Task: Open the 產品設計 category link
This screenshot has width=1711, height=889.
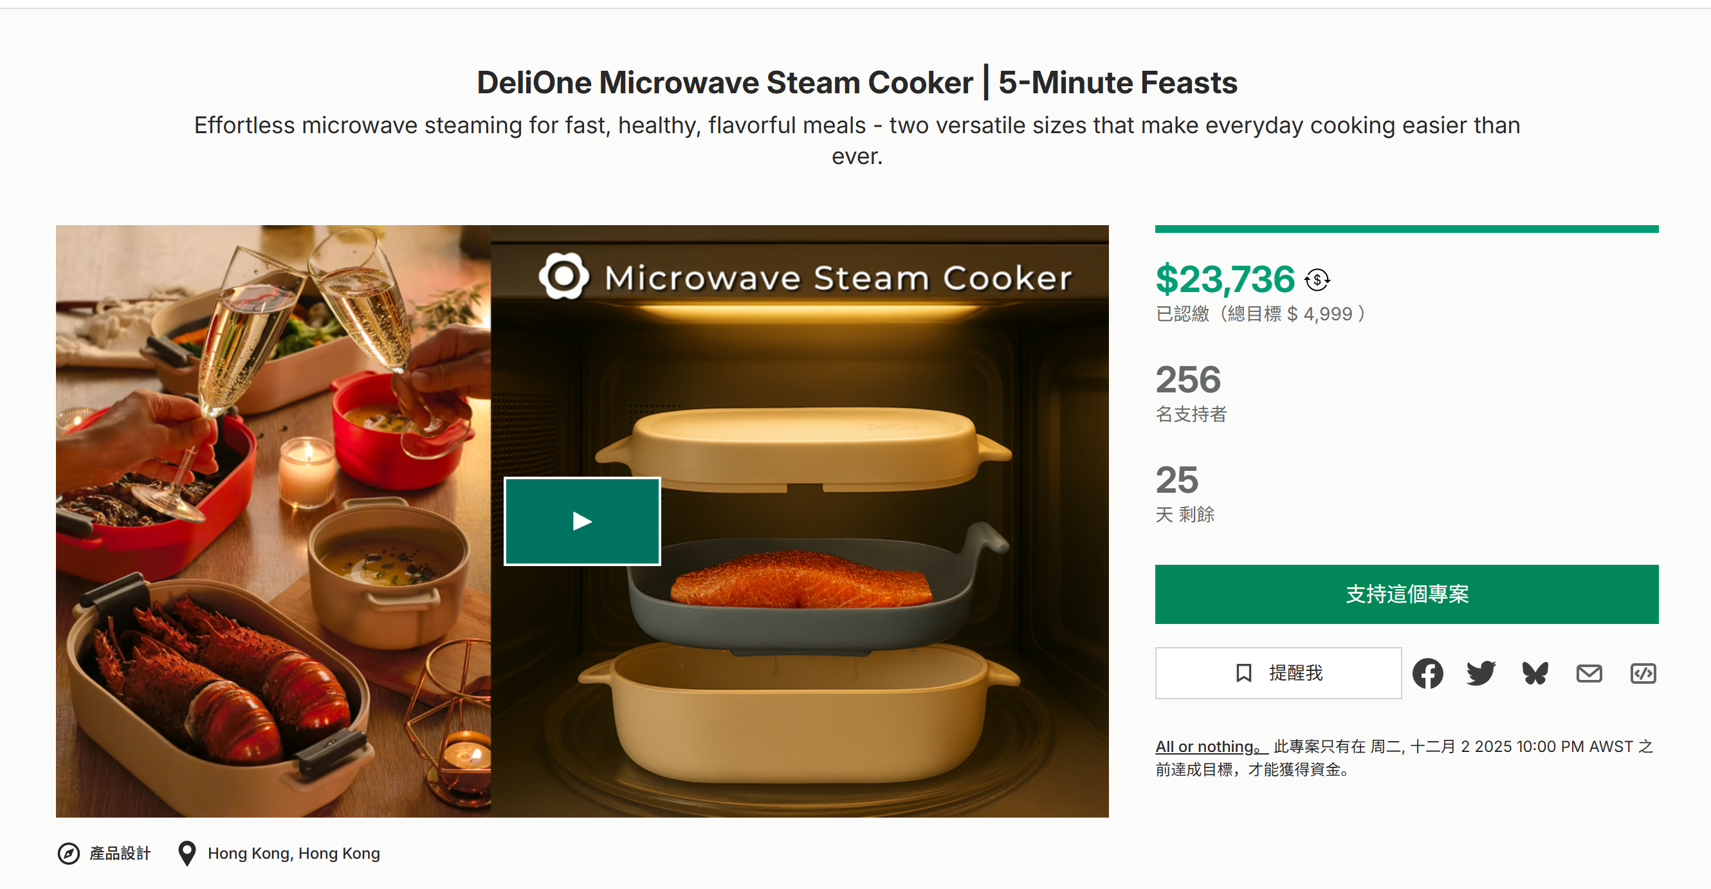Action: tap(120, 853)
